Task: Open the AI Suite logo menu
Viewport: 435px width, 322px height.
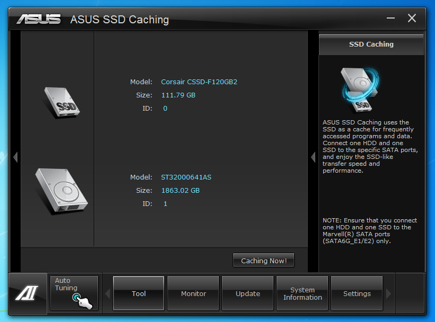Action: point(27,293)
